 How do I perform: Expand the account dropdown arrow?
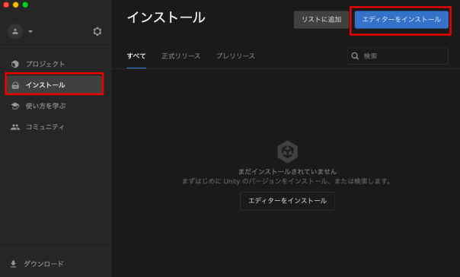point(30,31)
